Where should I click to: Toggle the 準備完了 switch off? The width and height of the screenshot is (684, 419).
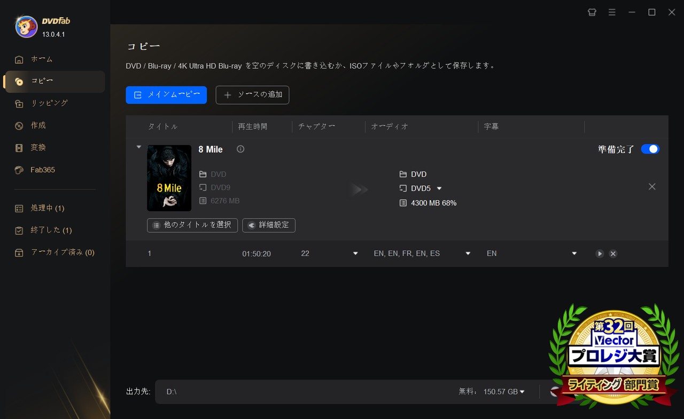click(x=650, y=149)
